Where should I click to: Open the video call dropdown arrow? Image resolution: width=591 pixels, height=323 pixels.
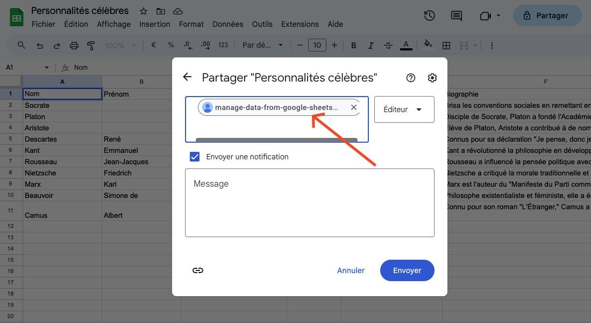coord(499,16)
